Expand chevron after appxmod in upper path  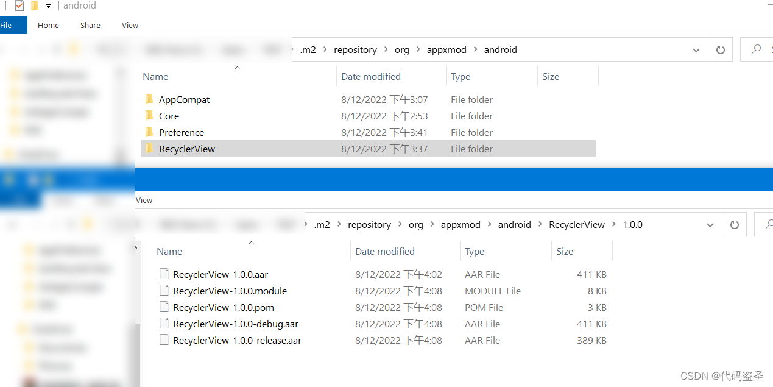(x=476, y=50)
